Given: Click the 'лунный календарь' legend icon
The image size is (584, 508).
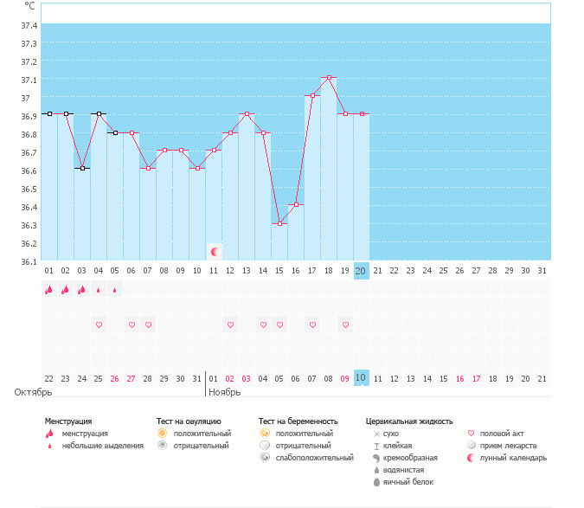Looking at the screenshot, I should (471, 457).
